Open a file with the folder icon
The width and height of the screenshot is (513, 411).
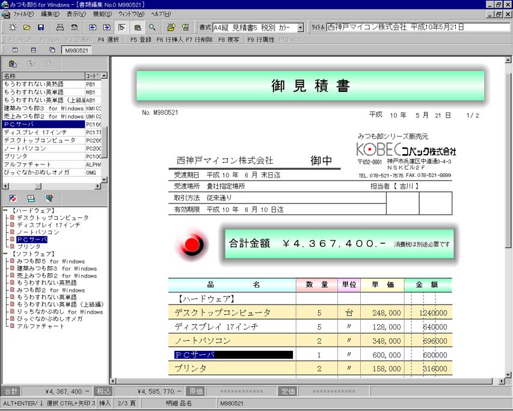tap(27, 27)
